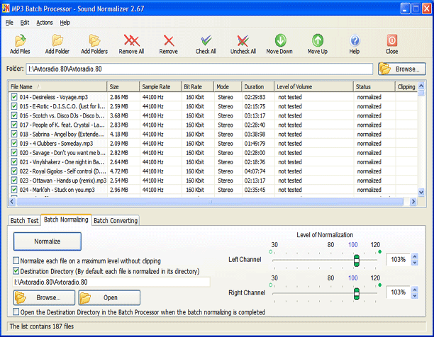Sort list by Sample Rate column header

pyautogui.click(x=160, y=87)
